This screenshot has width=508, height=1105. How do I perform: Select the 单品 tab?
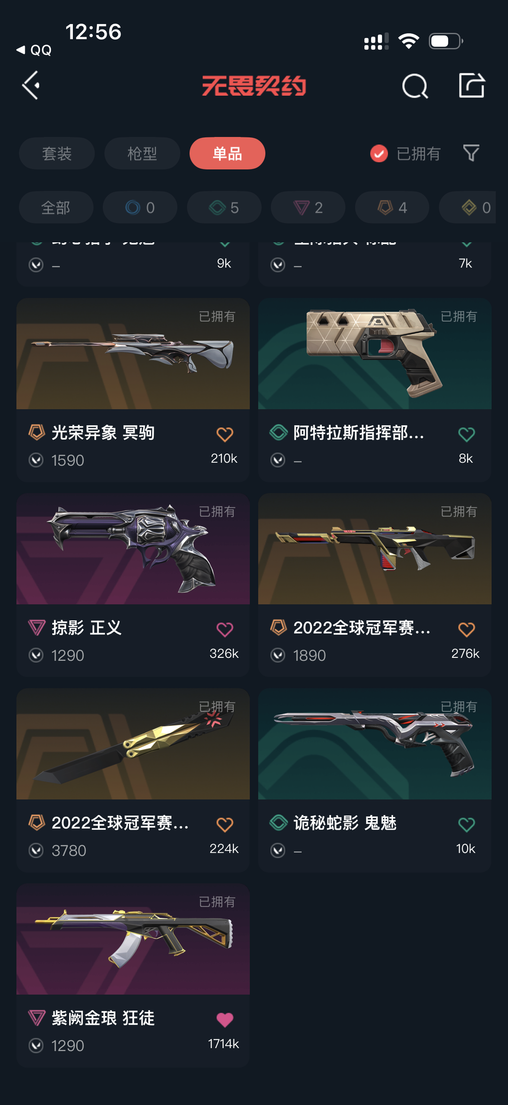(227, 153)
